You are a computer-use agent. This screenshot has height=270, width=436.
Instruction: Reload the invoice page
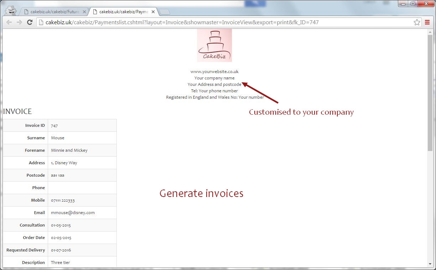click(30, 22)
